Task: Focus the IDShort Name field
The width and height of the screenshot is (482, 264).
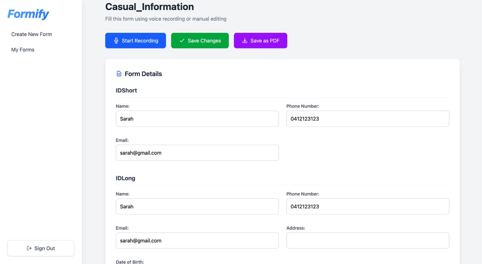Action: click(x=197, y=119)
